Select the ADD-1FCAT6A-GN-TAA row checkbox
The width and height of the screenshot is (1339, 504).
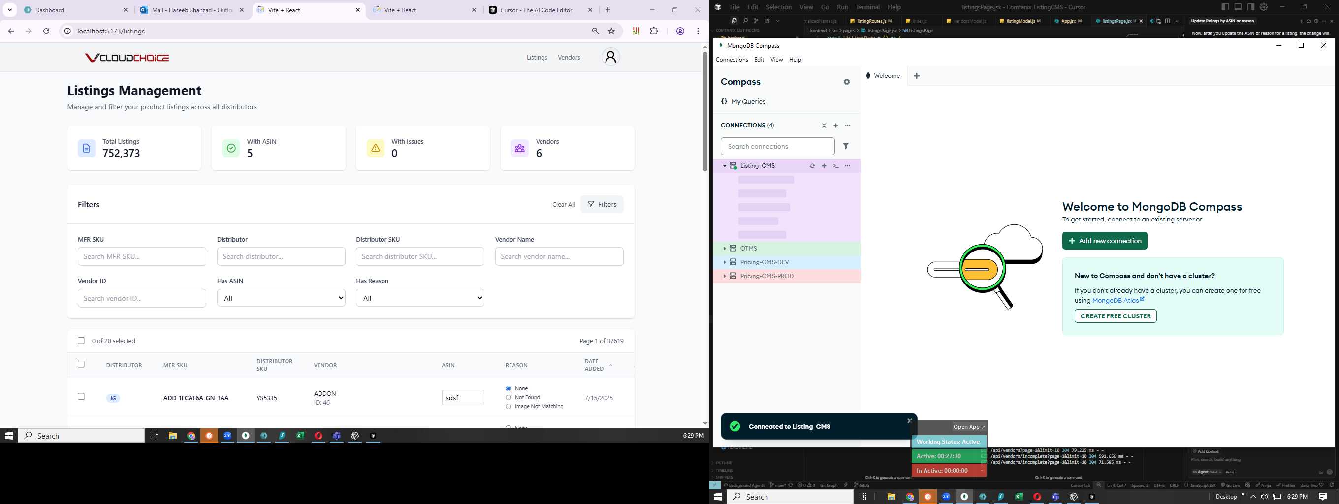81,396
